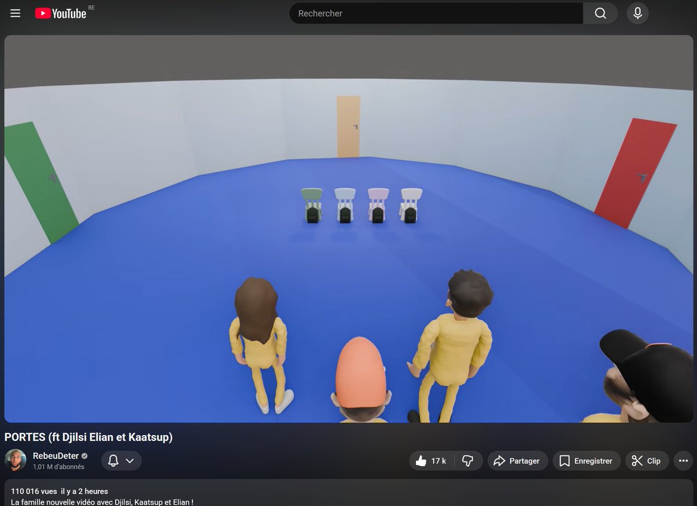Viewport: 697px width, 506px height.
Task: Open the hamburger guide menu
Action: (x=16, y=13)
